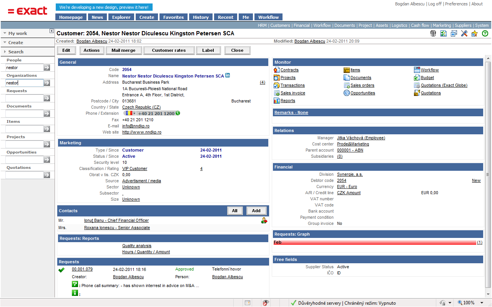Open the Explorer tab
The height and width of the screenshot is (307, 492).
[x=121, y=17]
